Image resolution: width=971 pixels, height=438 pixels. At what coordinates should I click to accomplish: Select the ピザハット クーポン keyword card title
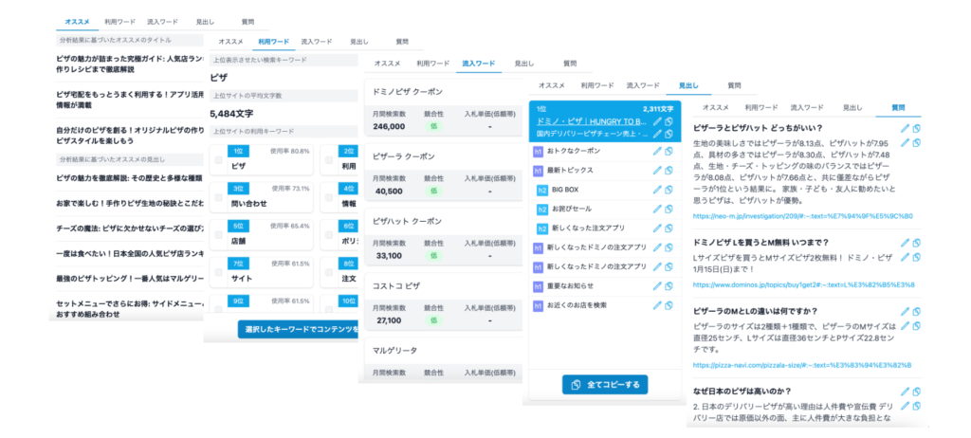tap(408, 221)
